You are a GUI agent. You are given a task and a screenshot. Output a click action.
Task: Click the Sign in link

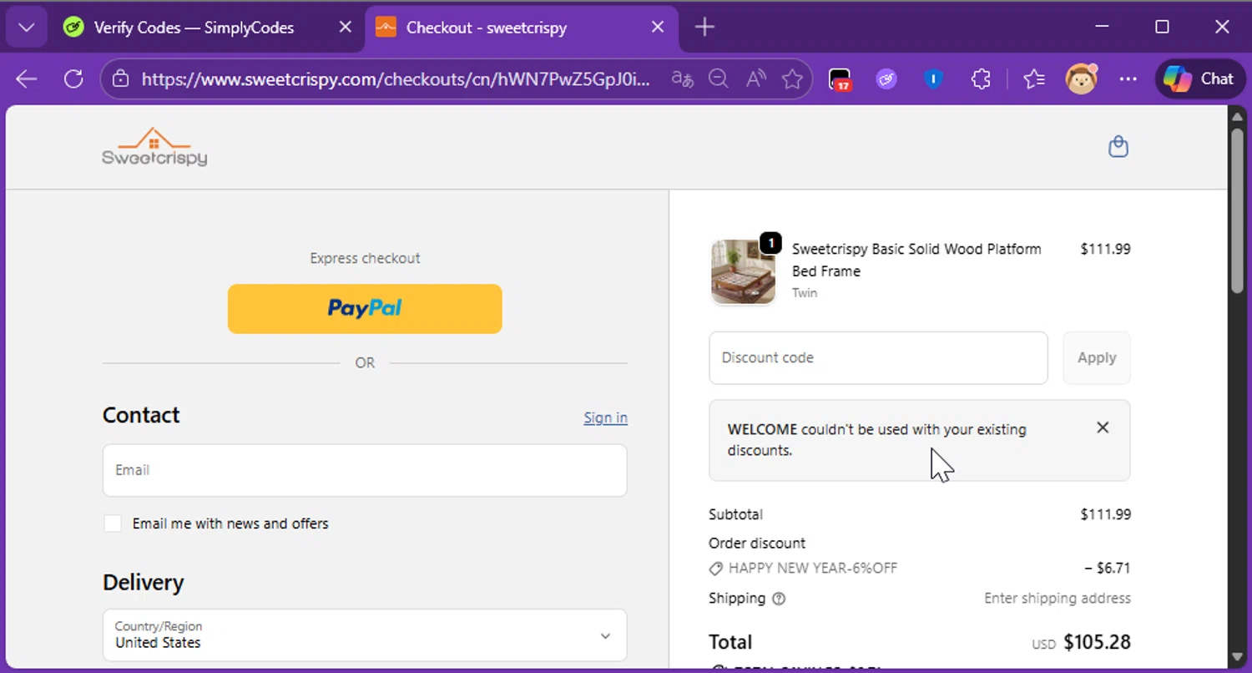605,417
